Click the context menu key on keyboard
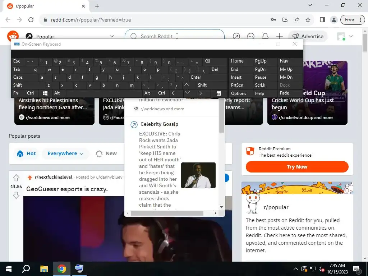This screenshot has height=276, width=368. pyautogui.click(x=218, y=93)
